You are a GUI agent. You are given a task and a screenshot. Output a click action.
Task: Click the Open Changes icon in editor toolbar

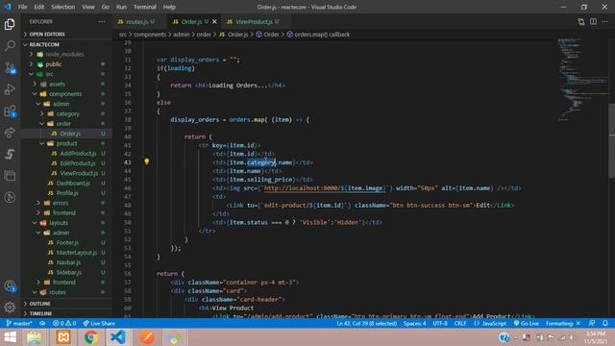[580, 21]
